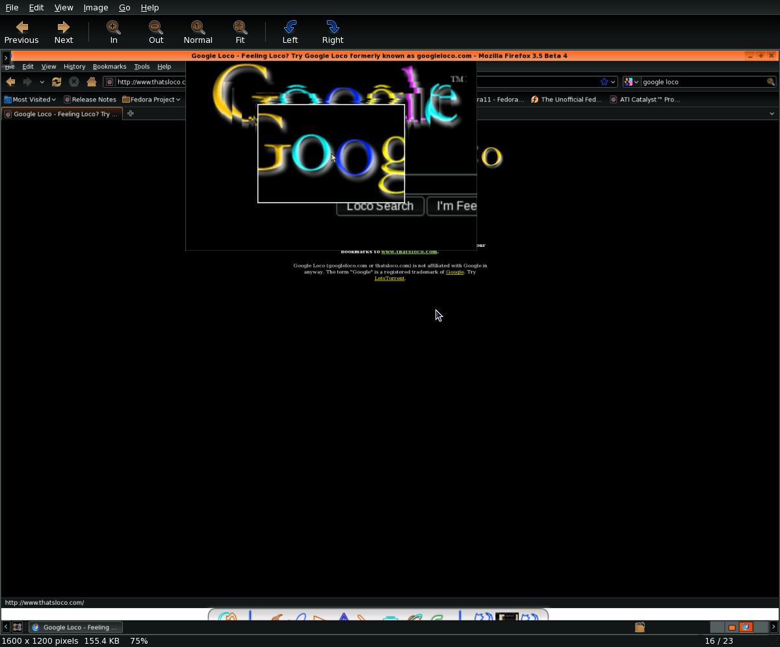Open Release Notes bookmark
This screenshot has height=647, width=780.
(90, 99)
